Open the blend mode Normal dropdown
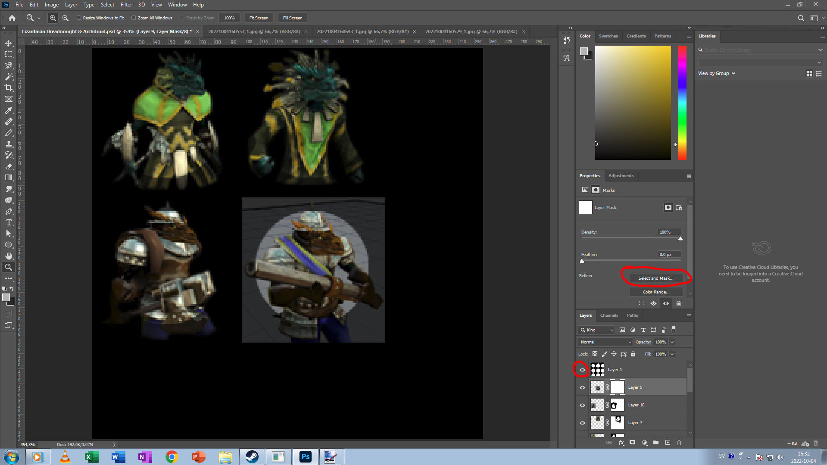This screenshot has width=827, height=465. click(x=605, y=342)
